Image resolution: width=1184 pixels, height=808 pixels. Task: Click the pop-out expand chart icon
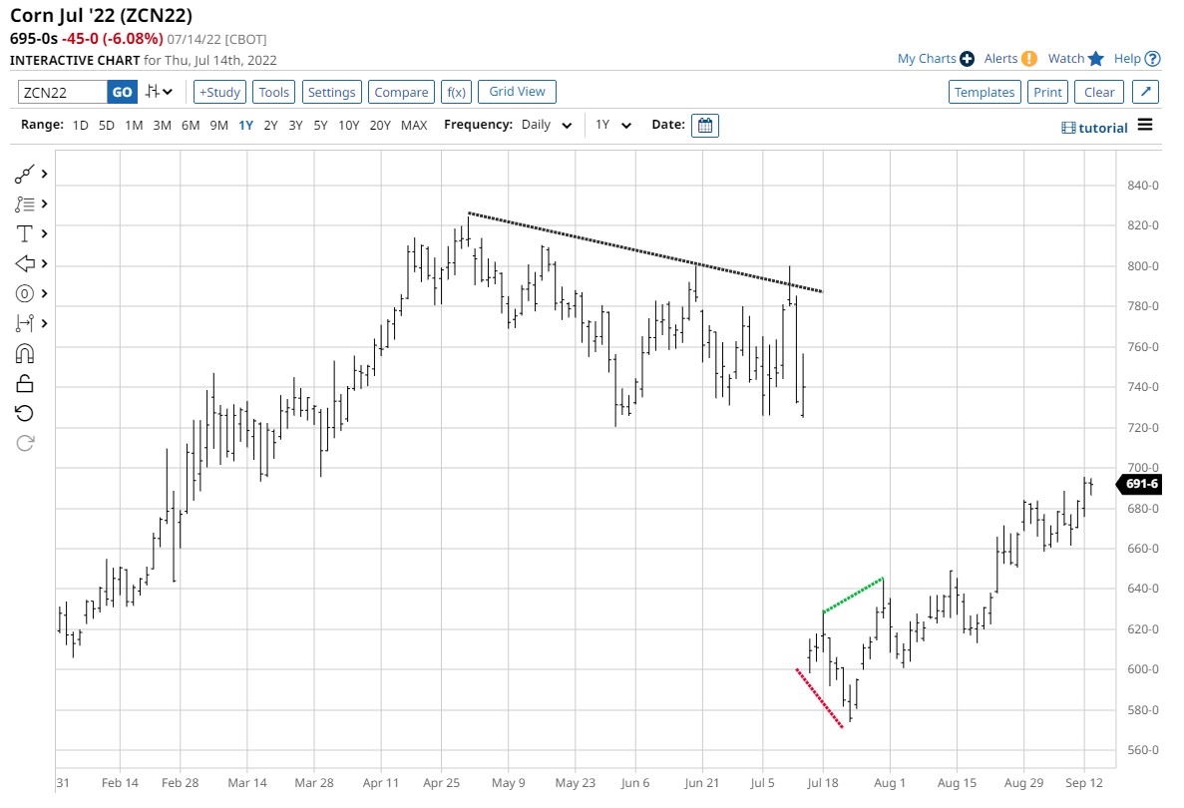[x=1145, y=92]
